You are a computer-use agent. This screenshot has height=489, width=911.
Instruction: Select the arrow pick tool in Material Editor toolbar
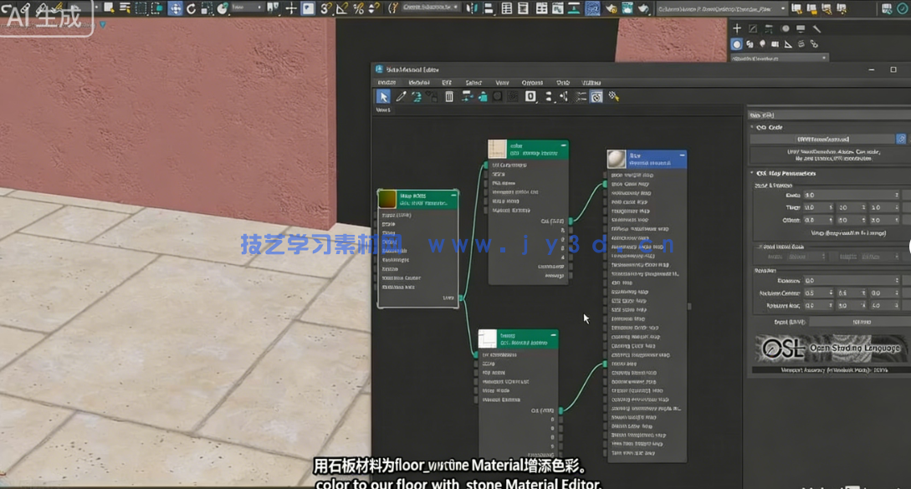385,96
